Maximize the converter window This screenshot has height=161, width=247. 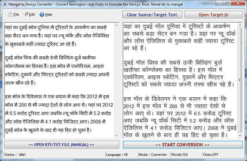tap(227, 3)
